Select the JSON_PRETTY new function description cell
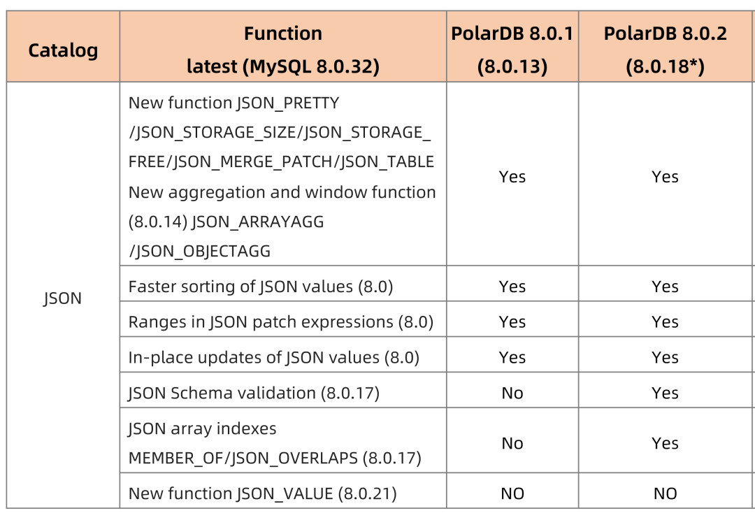Viewport: 755px width, 513px height. 282,177
